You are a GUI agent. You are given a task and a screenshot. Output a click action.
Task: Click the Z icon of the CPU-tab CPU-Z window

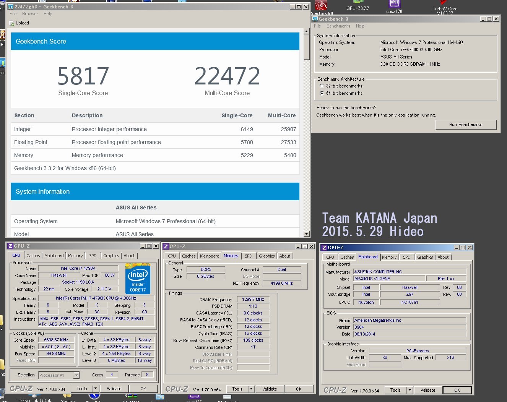pos(10,246)
